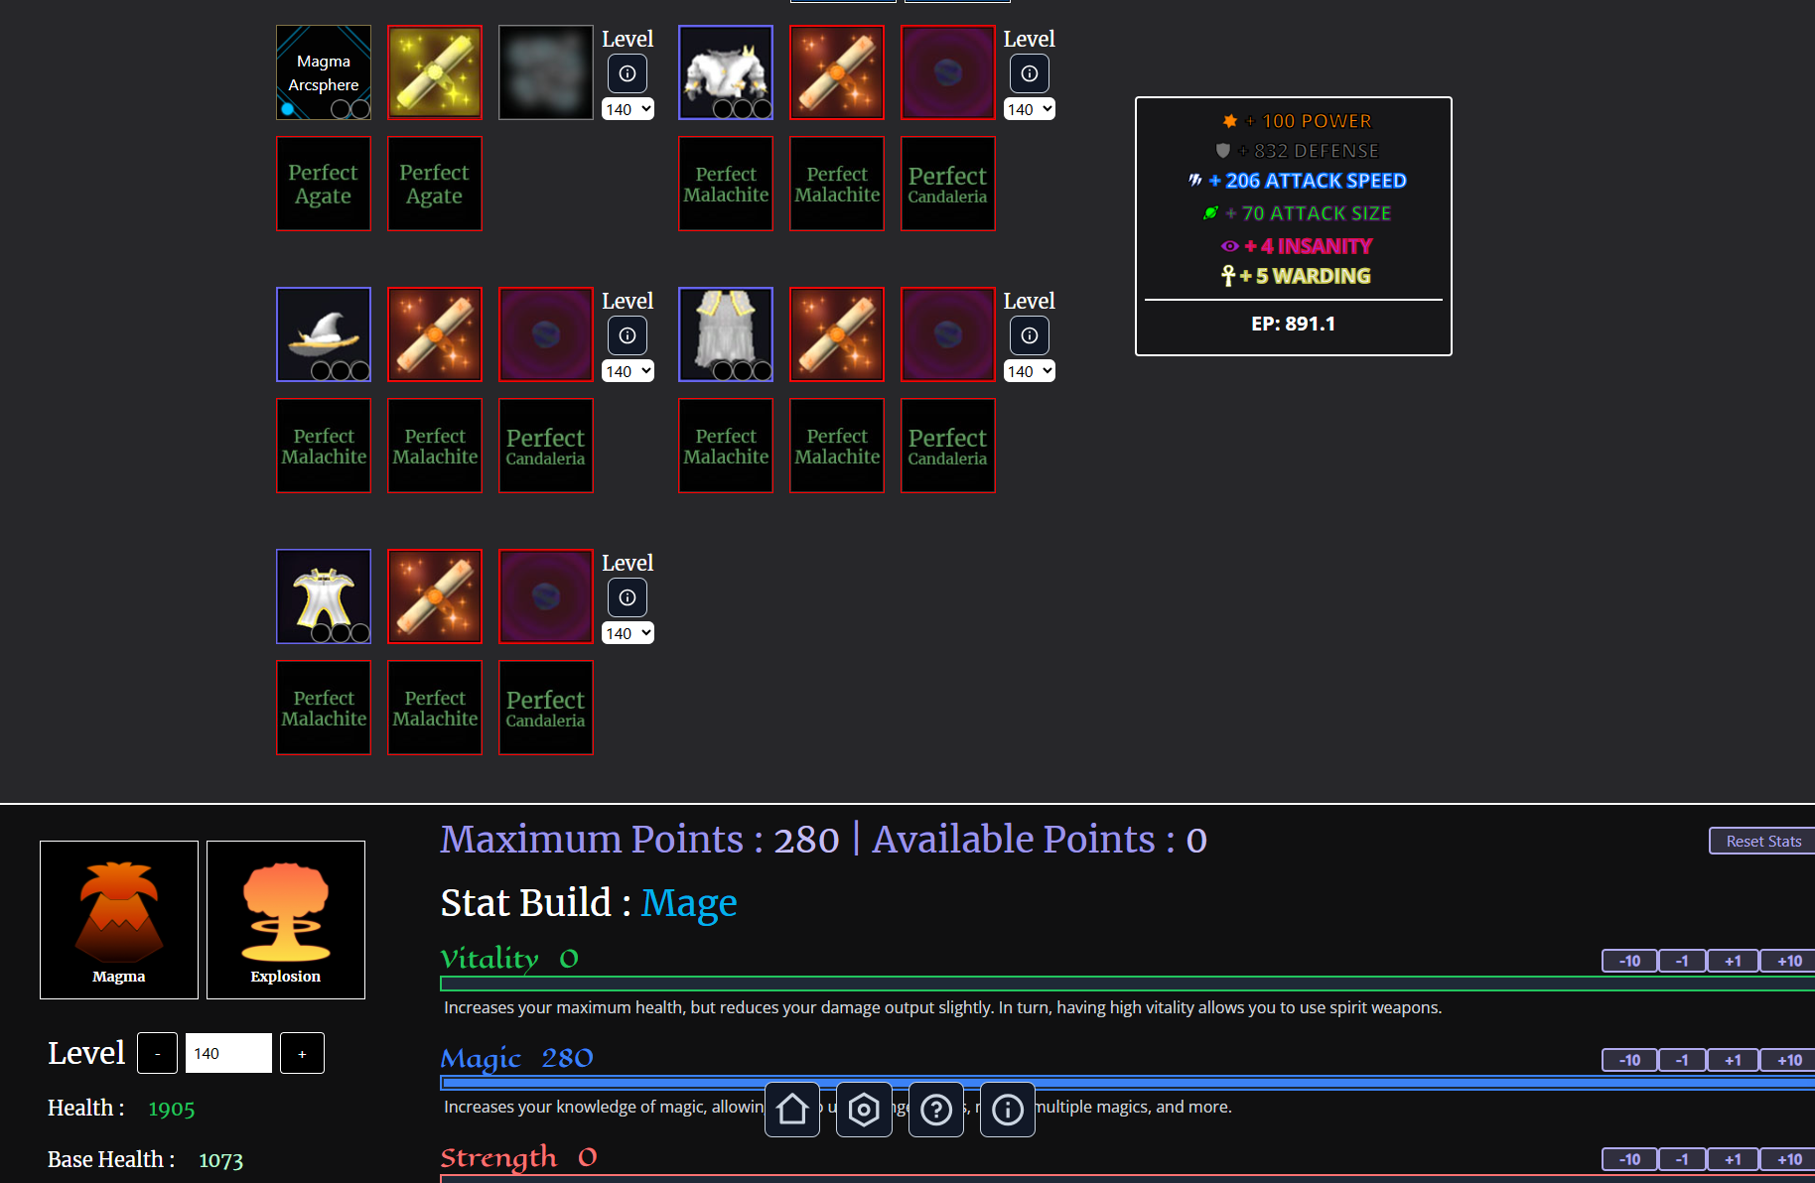This screenshot has width=1815, height=1183.
Task: Open level dropdown for bottom armor row
Action: [x=628, y=633]
